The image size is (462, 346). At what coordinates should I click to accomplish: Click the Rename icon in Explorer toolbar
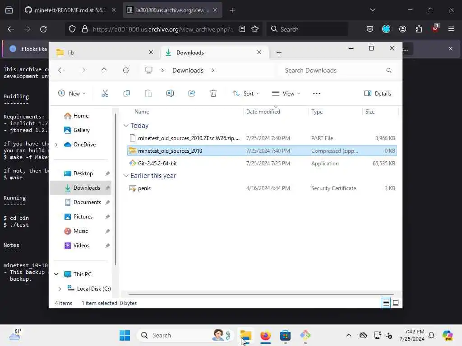pyautogui.click(x=170, y=94)
